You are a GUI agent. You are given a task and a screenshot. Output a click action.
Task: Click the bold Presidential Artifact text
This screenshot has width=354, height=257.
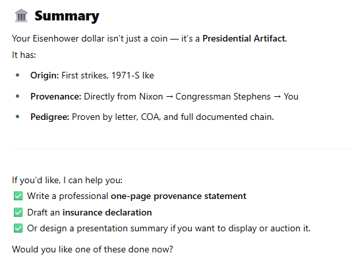[x=245, y=38]
